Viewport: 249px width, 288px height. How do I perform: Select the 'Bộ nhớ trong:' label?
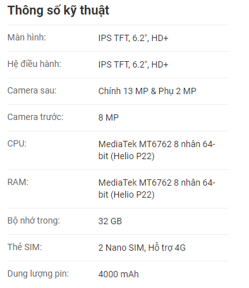(33, 220)
